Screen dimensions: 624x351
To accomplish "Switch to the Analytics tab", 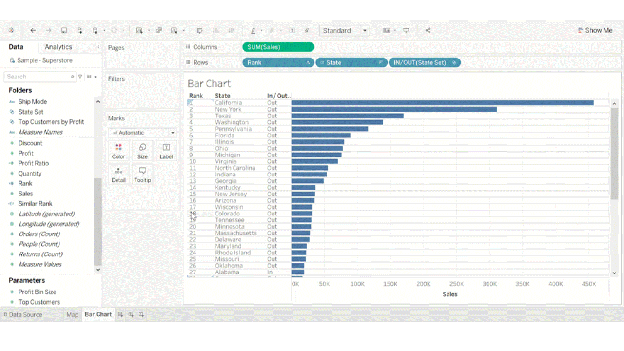I will click(58, 47).
